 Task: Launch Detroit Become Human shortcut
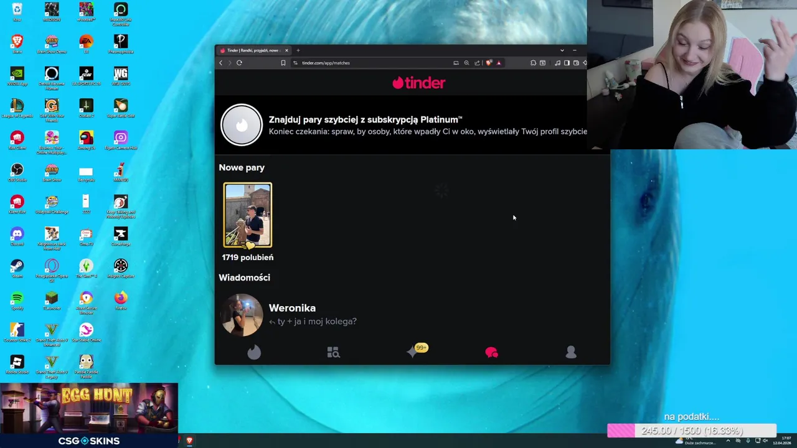point(52,77)
